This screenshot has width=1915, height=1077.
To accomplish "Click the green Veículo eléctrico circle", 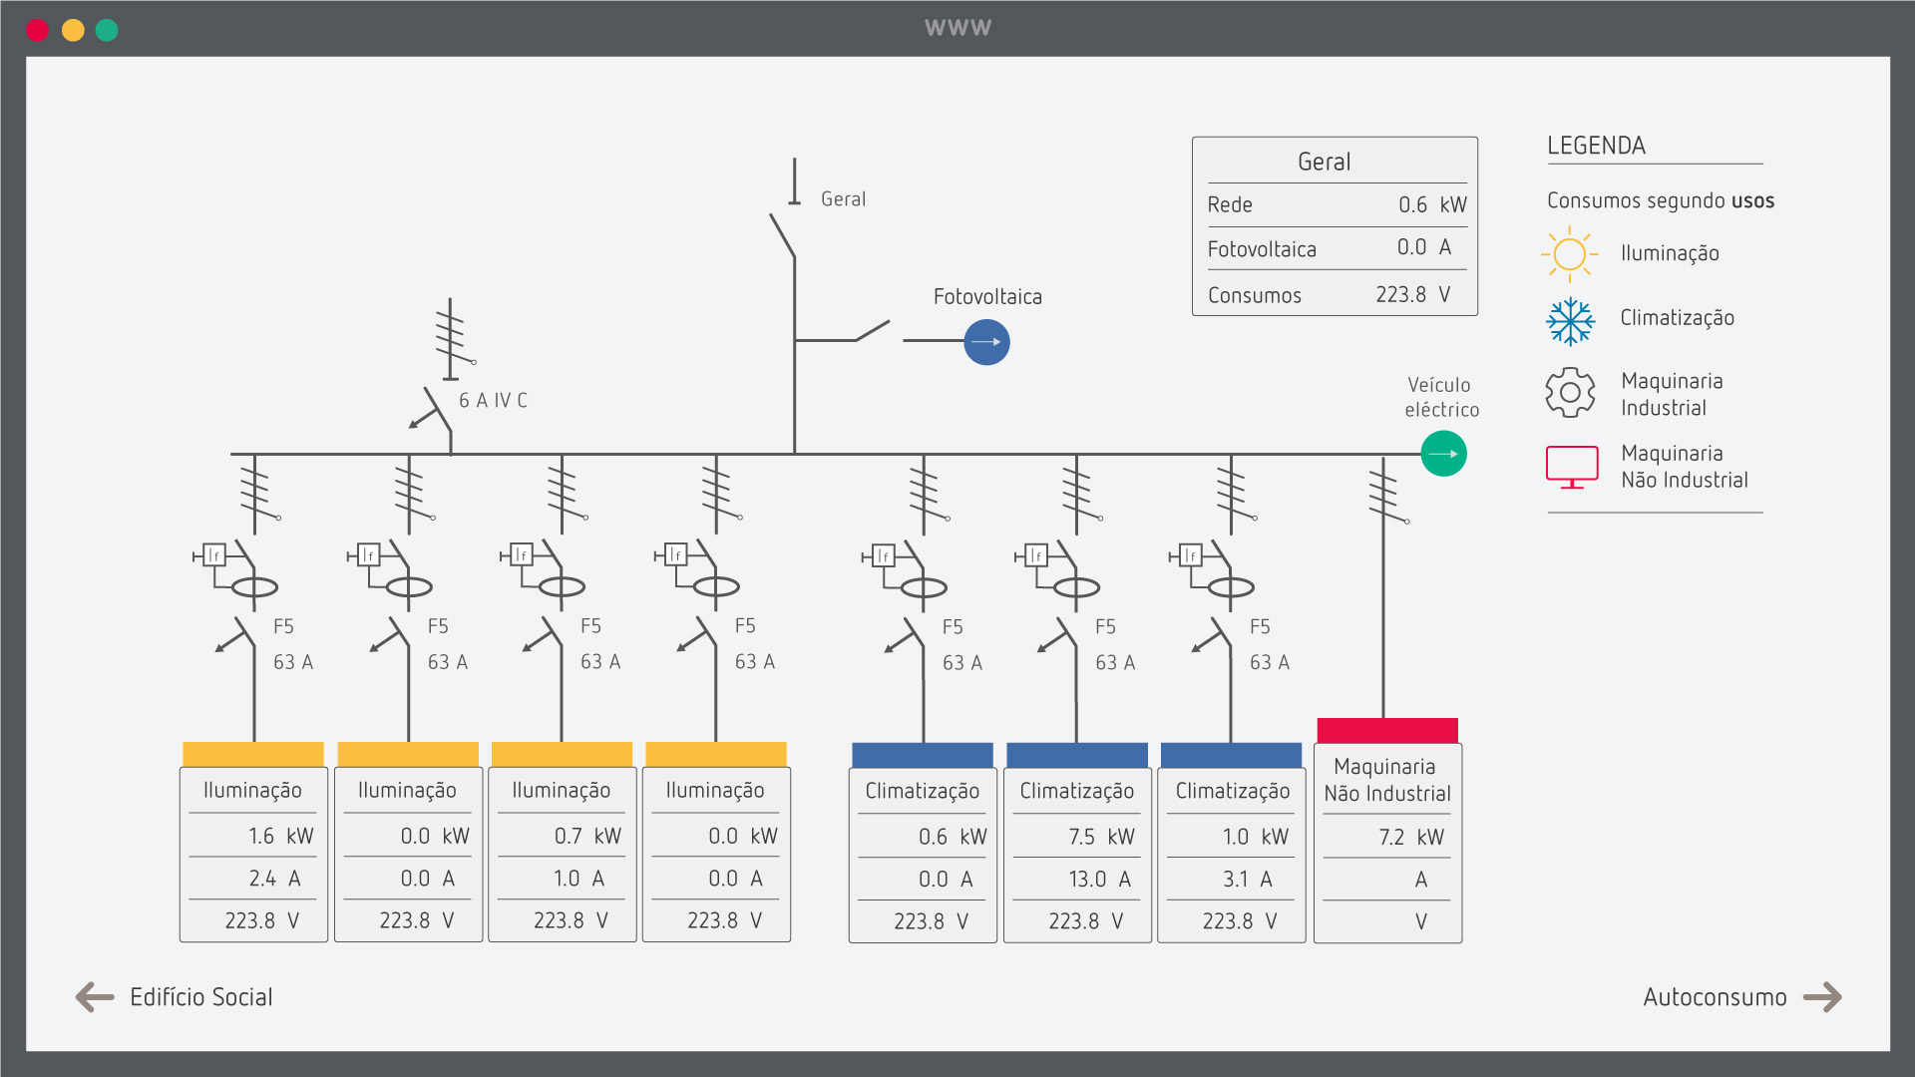I will point(1442,454).
